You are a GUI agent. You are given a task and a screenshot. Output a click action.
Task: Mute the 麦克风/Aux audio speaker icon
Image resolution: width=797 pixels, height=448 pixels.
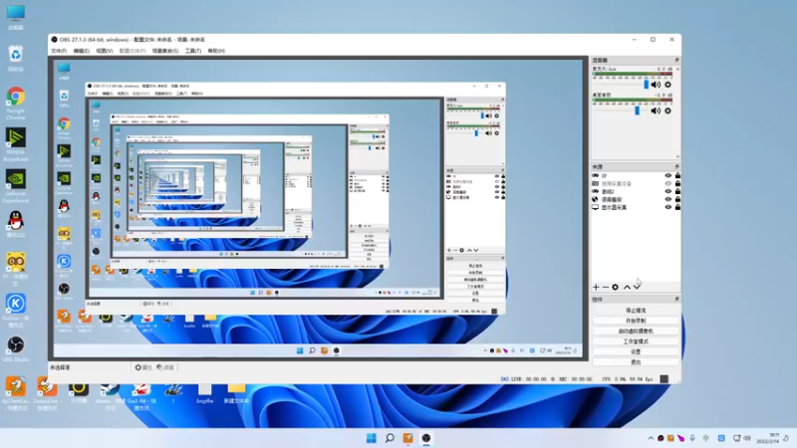656,85
